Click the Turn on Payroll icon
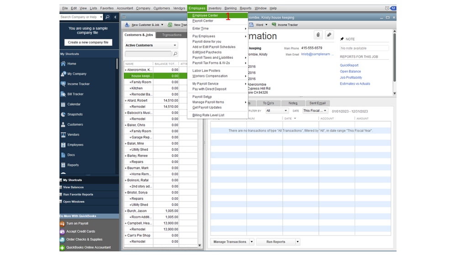 pyautogui.click(x=62, y=224)
